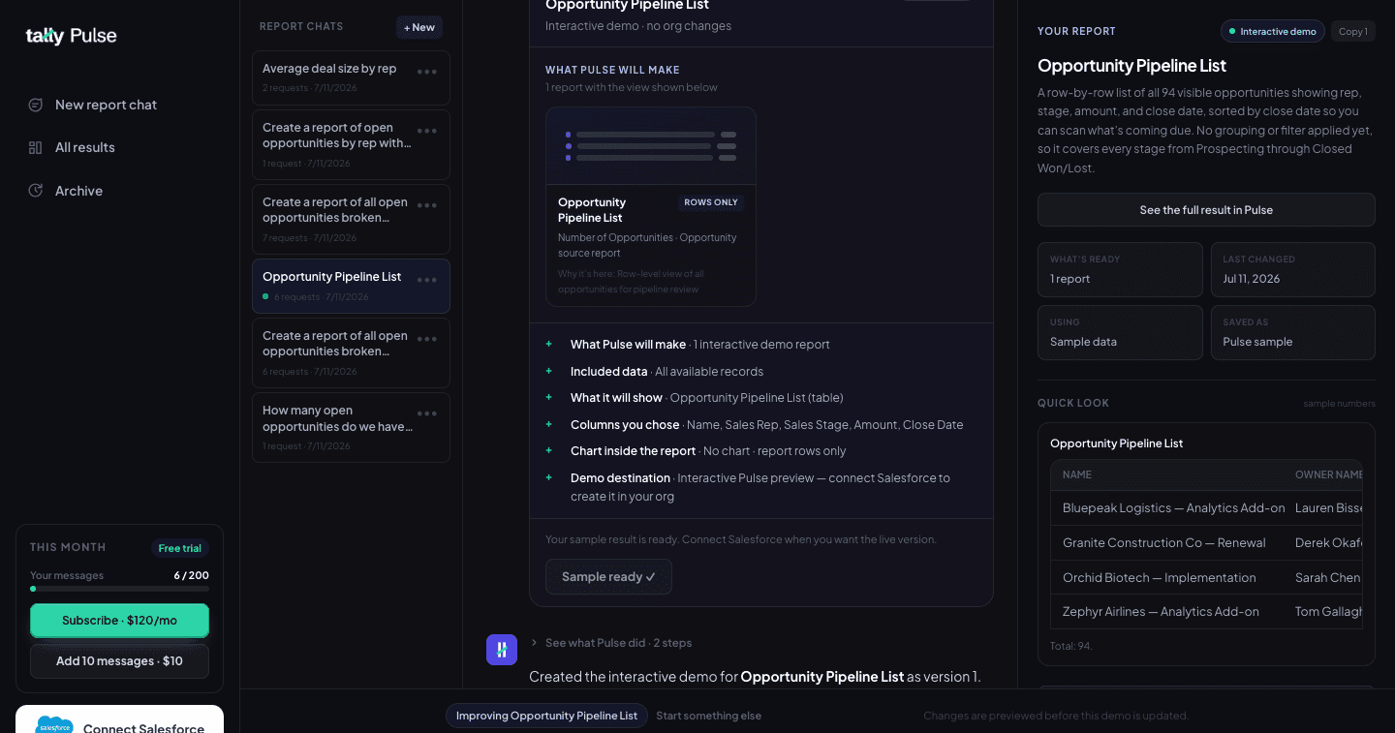Viewport: 1395px width, 733px height.
Task: Click the Sarah Chen owner cell
Action: click(1327, 577)
